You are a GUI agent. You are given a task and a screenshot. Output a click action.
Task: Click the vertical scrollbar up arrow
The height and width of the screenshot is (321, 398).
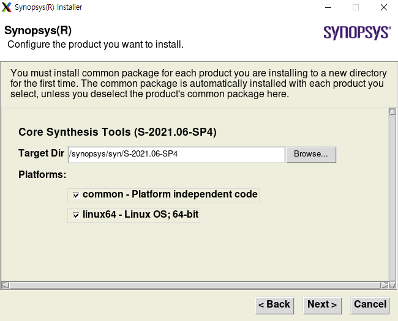tap(392, 112)
